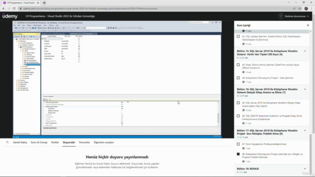The width and height of the screenshot is (315, 177).
Task: Click the Udemy logo in header
Action: click(x=10, y=16)
